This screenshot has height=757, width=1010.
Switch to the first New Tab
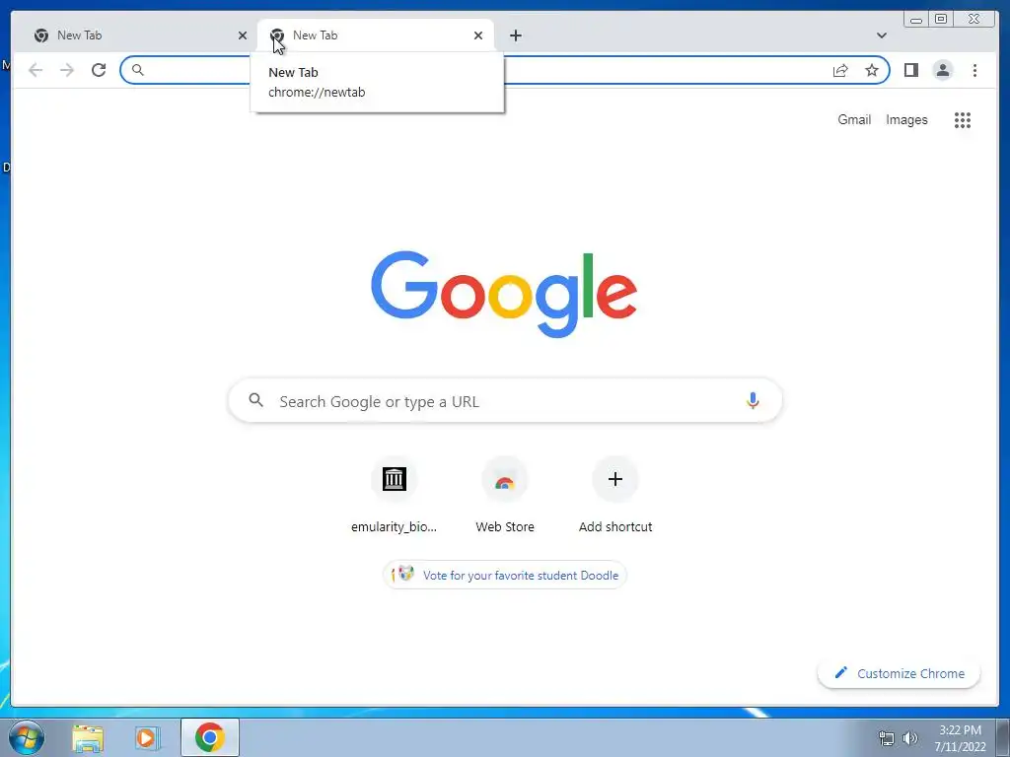(x=132, y=35)
